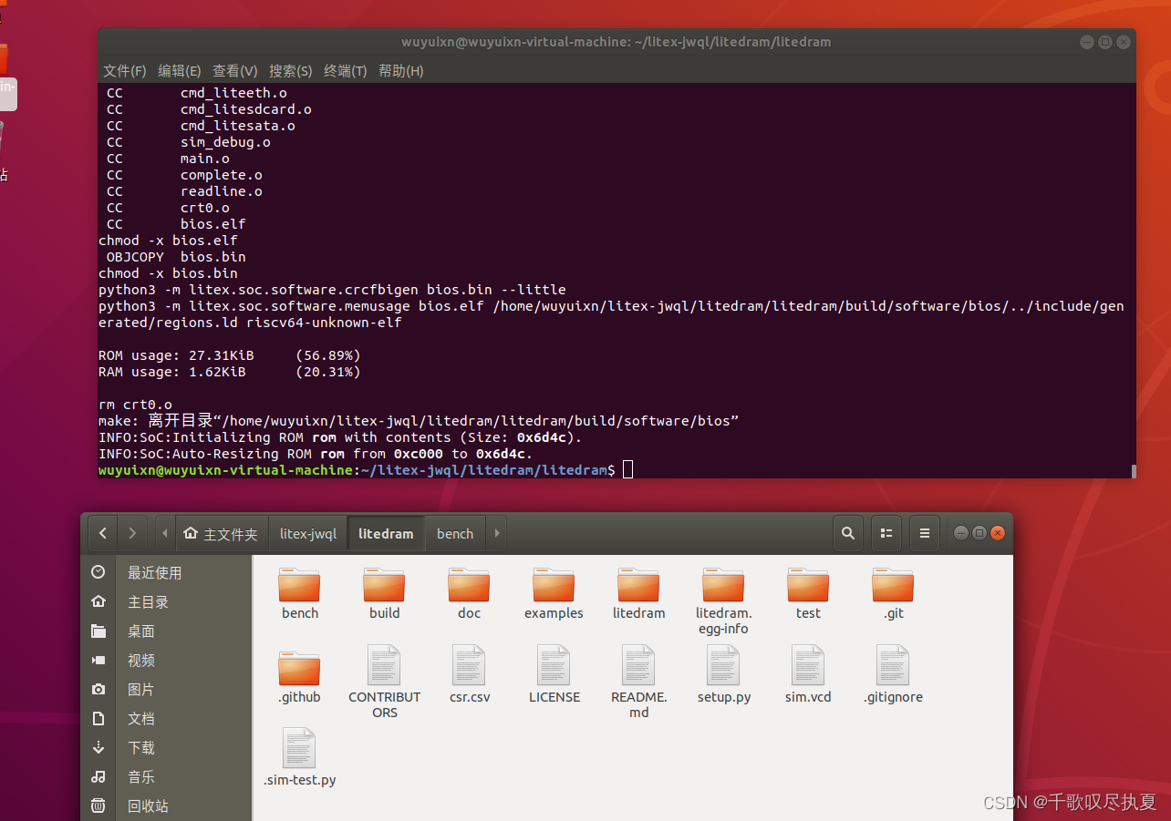Open terminal 查看(V) menu
This screenshot has width=1171, height=821.
coord(235,70)
